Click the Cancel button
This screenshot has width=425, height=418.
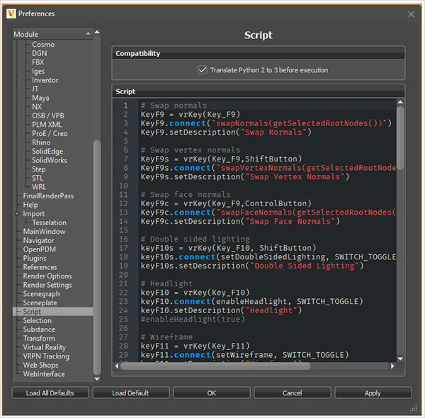tap(292, 392)
